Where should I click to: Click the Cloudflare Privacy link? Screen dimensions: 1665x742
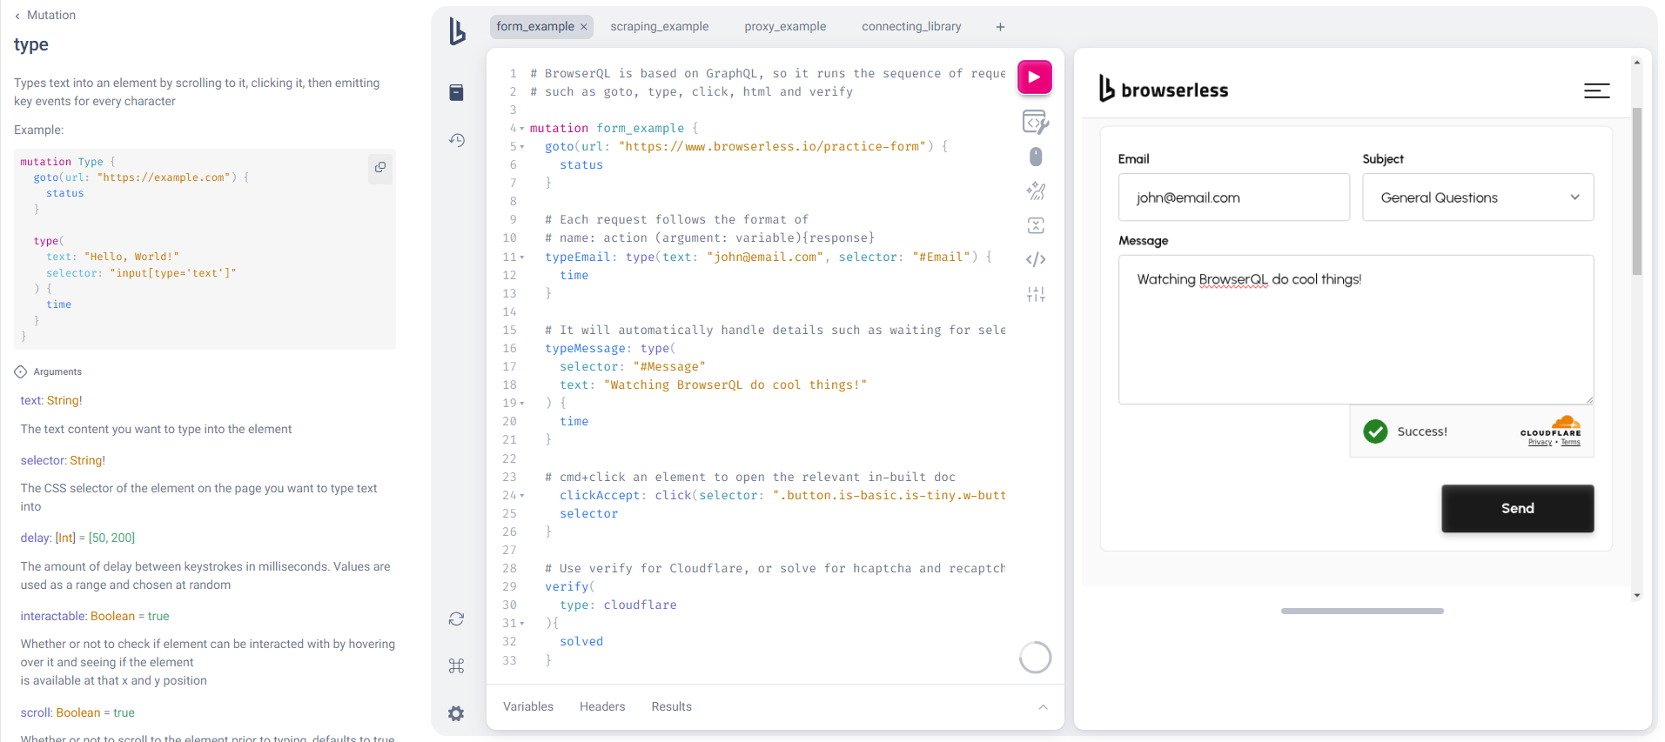1540,443
